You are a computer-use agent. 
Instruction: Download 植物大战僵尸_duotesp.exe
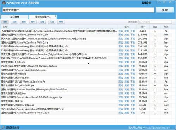point(133,78)
